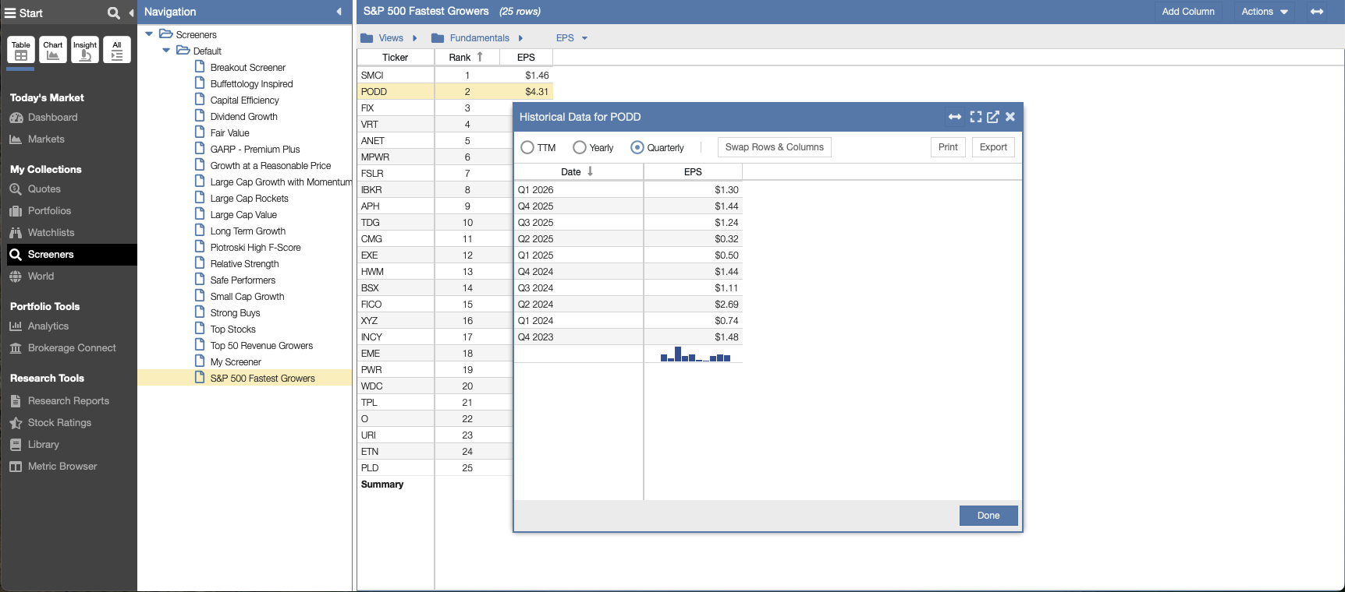Open the Relative Strength screener
This screenshot has height=592, width=1345.
tap(245, 264)
